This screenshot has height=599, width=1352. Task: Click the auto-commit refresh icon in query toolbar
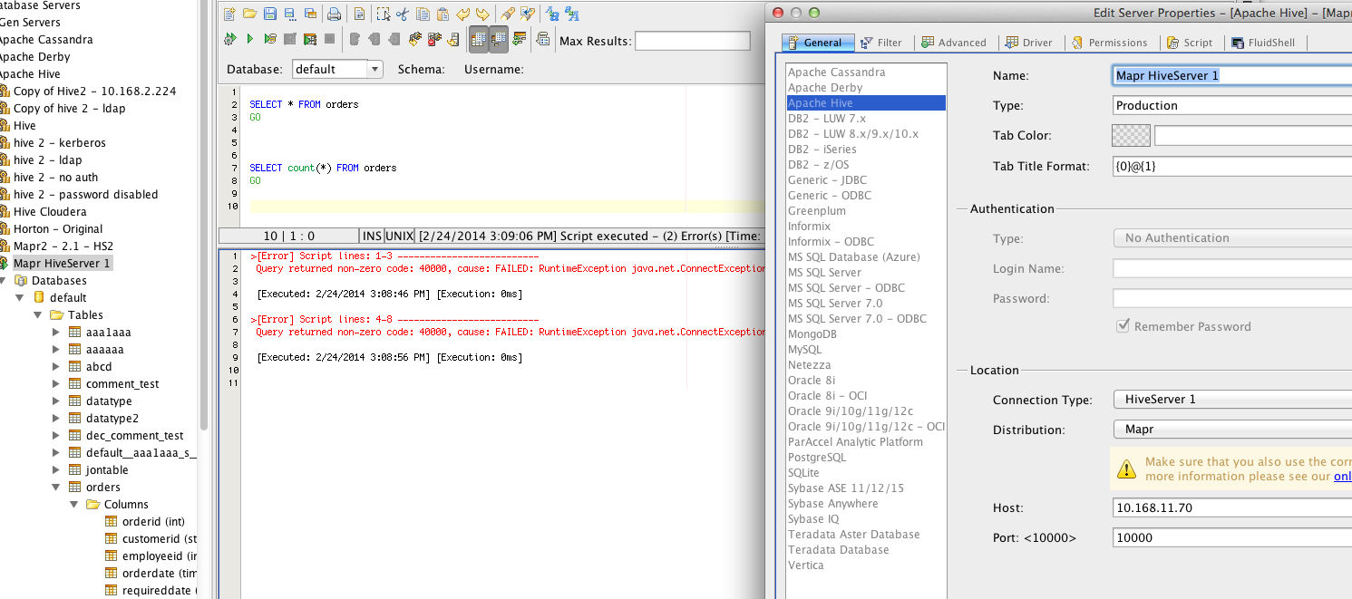point(520,39)
